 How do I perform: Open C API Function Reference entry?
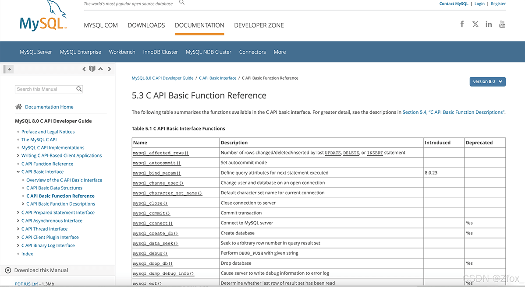[47, 164]
